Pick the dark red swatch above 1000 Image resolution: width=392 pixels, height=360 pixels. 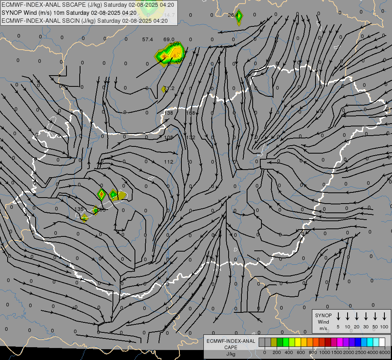click(x=328, y=342)
